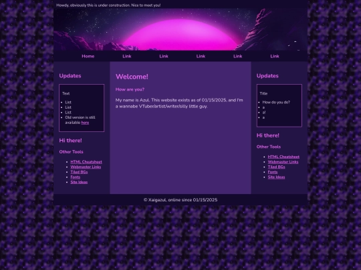Click the 'Text' label in left box
This screenshot has width=361, height=270.
click(x=66, y=93)
